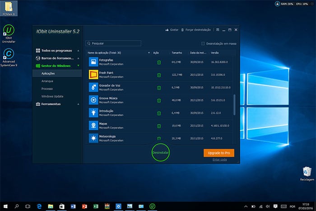Select Aplicações in the sidebar

tap(57, 74)
